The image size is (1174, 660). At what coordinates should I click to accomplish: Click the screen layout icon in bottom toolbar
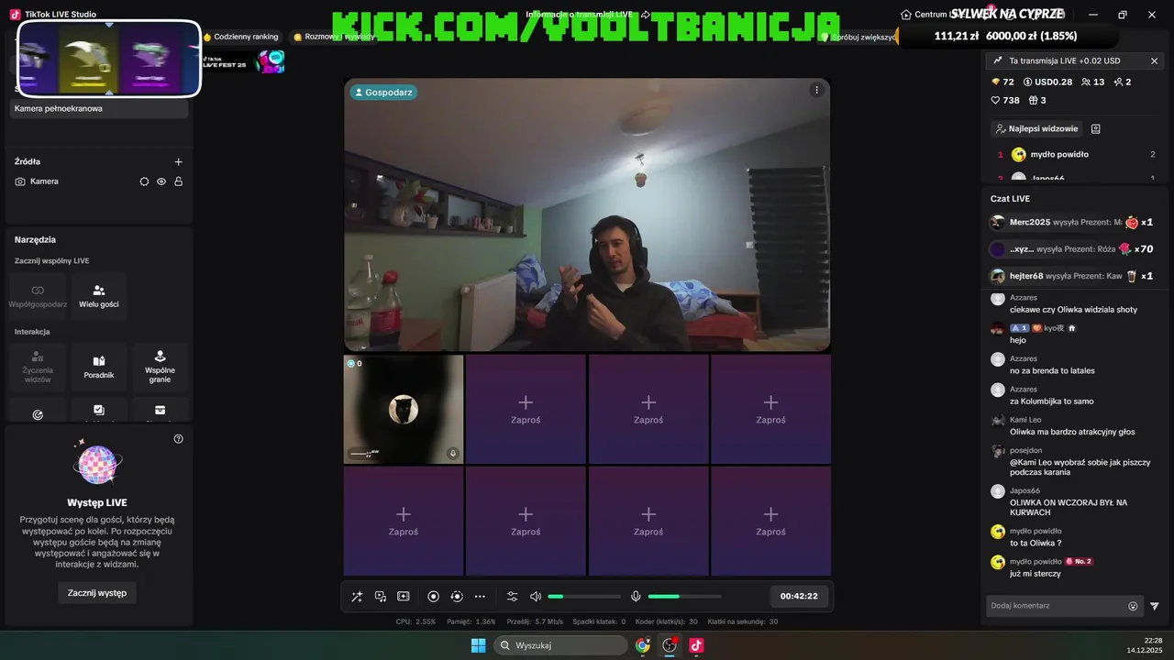point(404,597)
